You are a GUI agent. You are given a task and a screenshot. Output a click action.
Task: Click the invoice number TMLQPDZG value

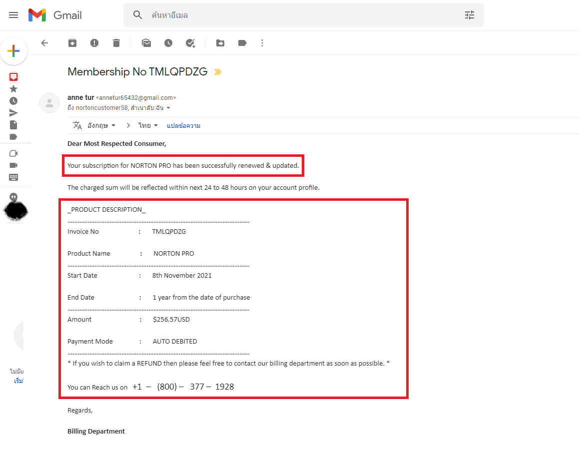(x=169, y=231)
